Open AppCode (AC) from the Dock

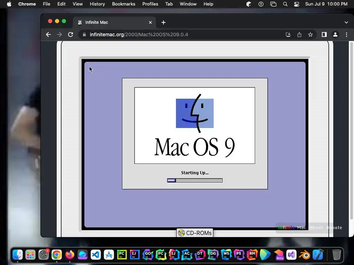tap(187, 255)
